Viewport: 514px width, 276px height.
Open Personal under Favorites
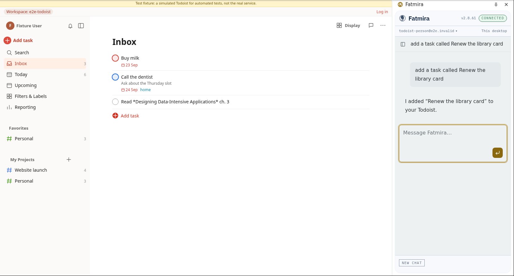(x=45, y=139)
